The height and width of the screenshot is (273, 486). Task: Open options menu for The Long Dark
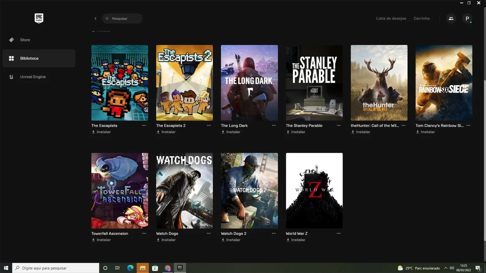[x=274, y=125]
